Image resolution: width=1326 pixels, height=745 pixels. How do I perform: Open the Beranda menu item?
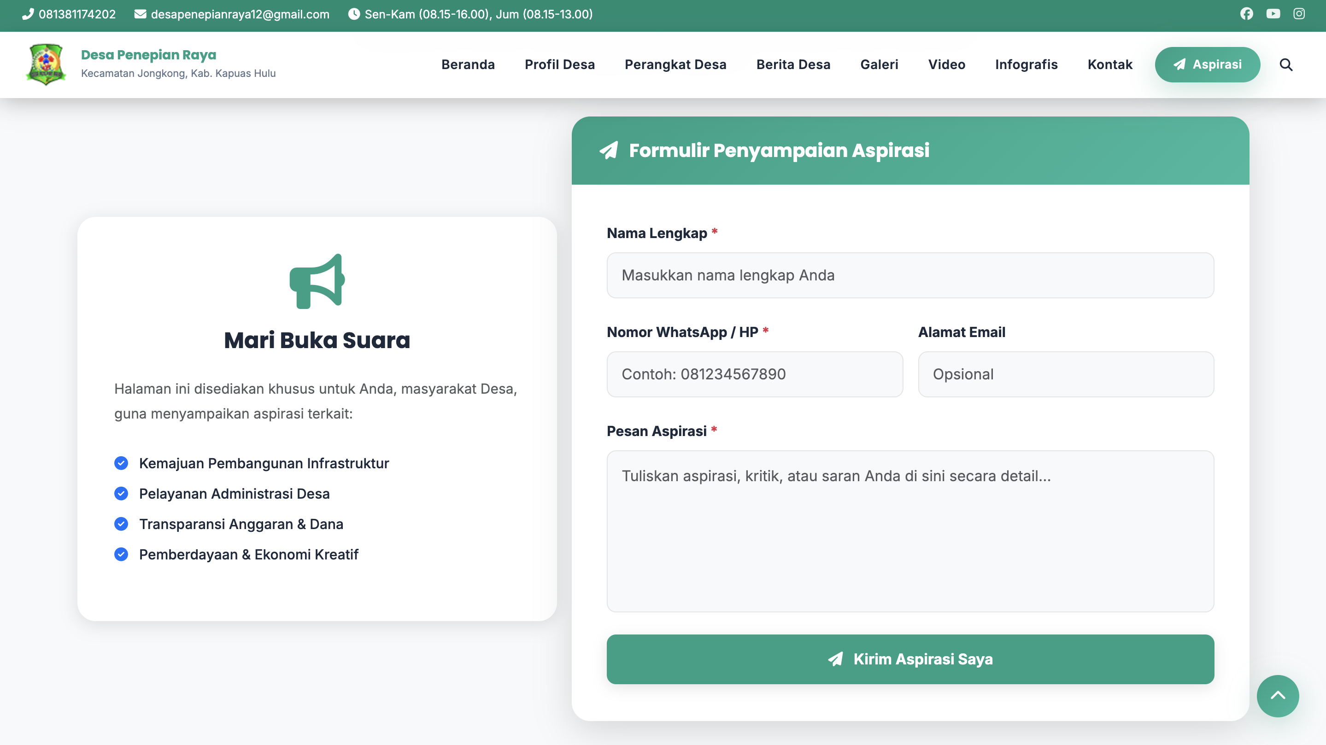[x=468, y=64]
